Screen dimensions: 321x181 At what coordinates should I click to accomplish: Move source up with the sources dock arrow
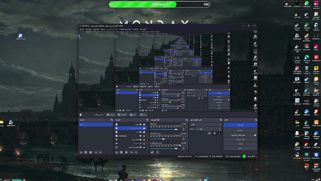[x=131, y=152]
